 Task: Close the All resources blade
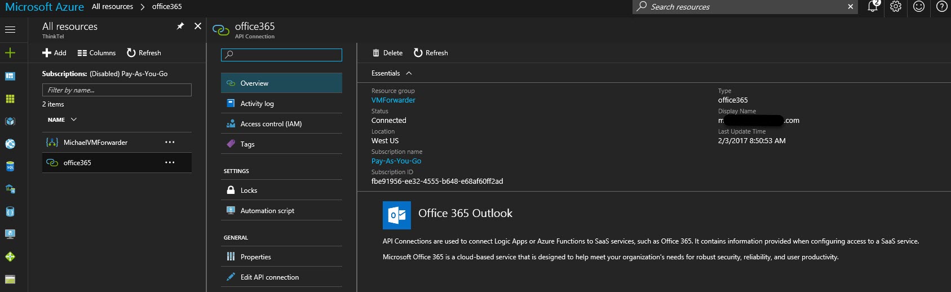[x=198, y=26]
